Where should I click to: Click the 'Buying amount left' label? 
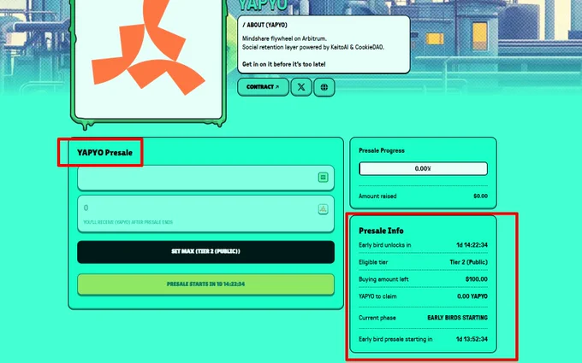383,279
